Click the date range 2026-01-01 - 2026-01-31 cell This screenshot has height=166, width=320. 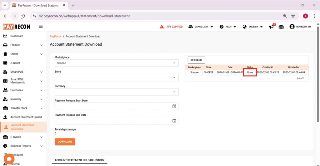(x=230, y=72)
